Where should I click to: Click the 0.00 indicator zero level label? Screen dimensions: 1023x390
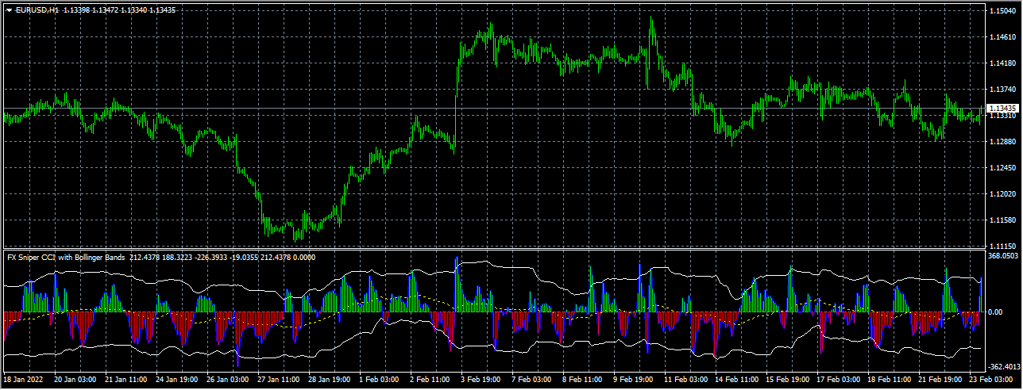[x=994, y=312]
